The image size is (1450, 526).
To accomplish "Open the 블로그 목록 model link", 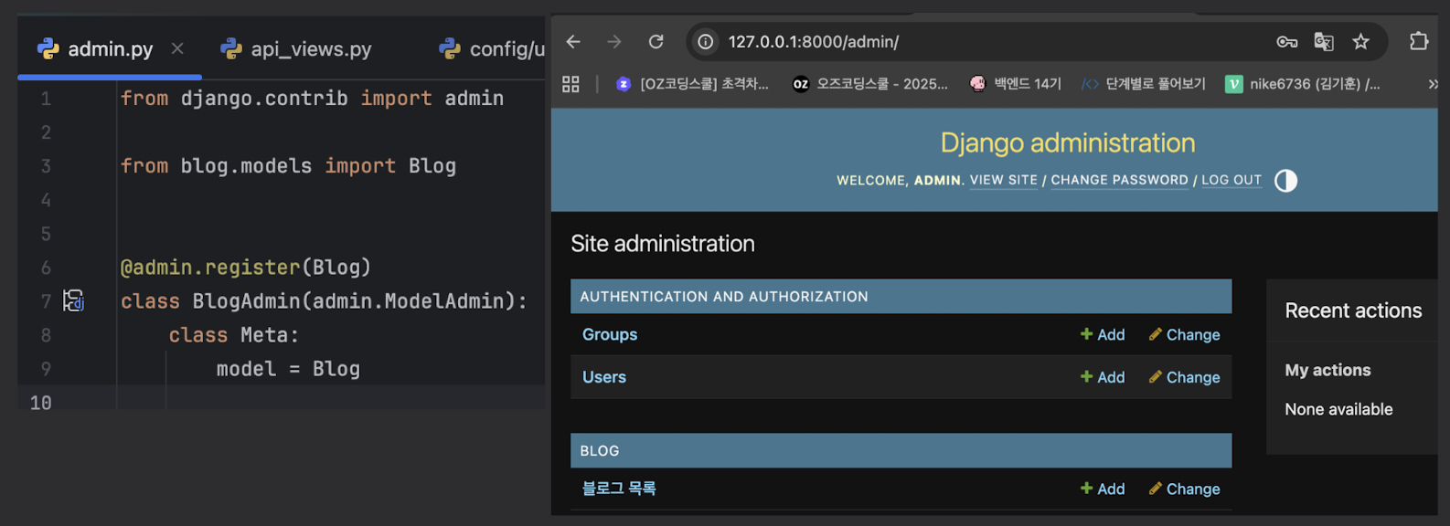I will tap(619, 489).
